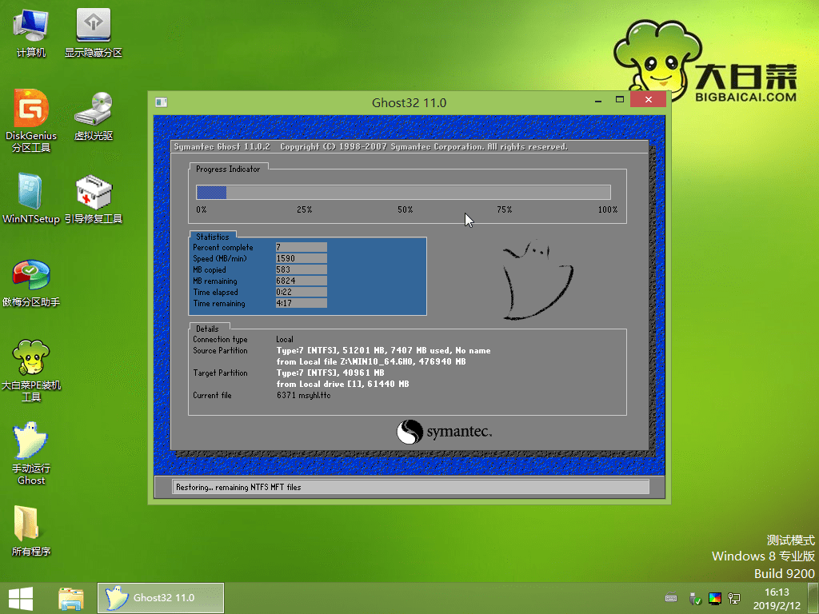819x614 pixels.
Task: Launch 傲梅分区助手 partition assistant
Action: pos(31,282)
